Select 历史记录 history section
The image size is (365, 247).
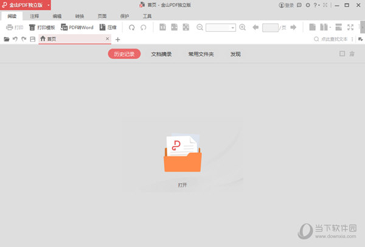tap(124, 54)
